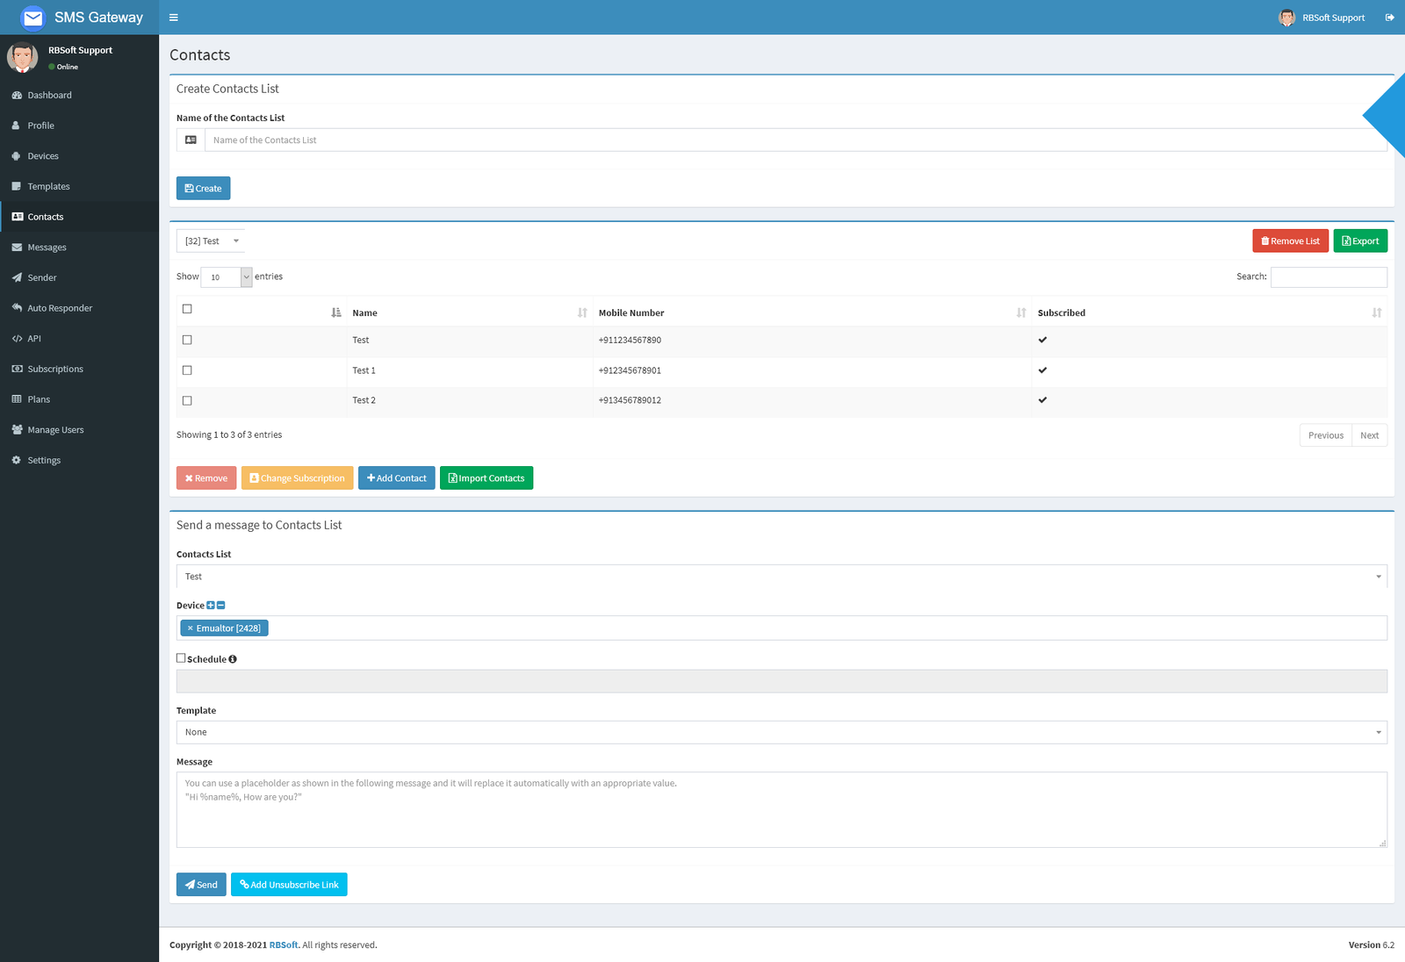Image resolution: width=1405 pixels, height=962 pixels.
Task: Click the logout icon in the top bar
Action: (1389, 18)
